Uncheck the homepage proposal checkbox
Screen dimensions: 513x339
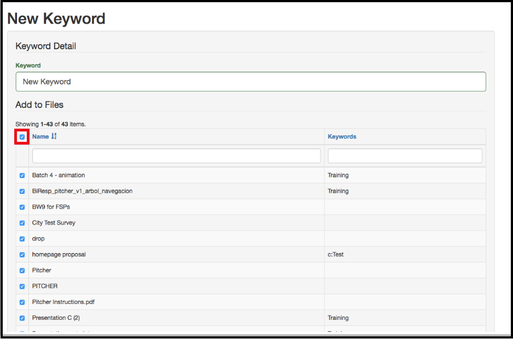click(22, 255)
